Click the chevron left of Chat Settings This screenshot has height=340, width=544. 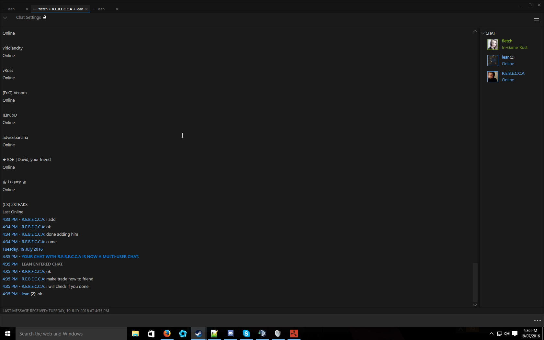click(5, 17)
